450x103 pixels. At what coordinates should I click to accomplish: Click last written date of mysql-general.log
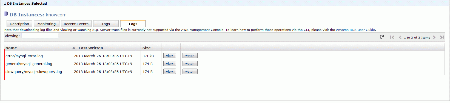click(x=103, y=64)
